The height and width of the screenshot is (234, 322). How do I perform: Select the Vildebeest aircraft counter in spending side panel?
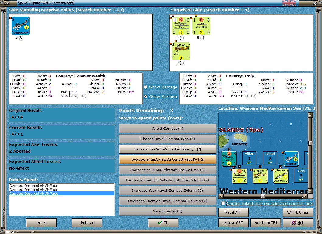click(x=20, y=26)
